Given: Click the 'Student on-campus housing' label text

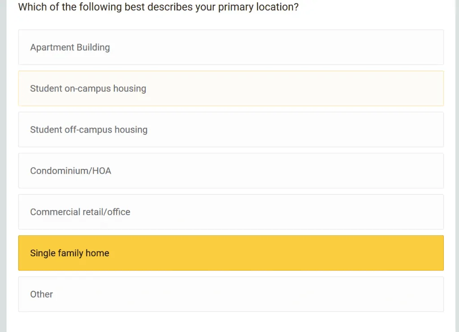Looking at the screenshot, I should point(88,89).
